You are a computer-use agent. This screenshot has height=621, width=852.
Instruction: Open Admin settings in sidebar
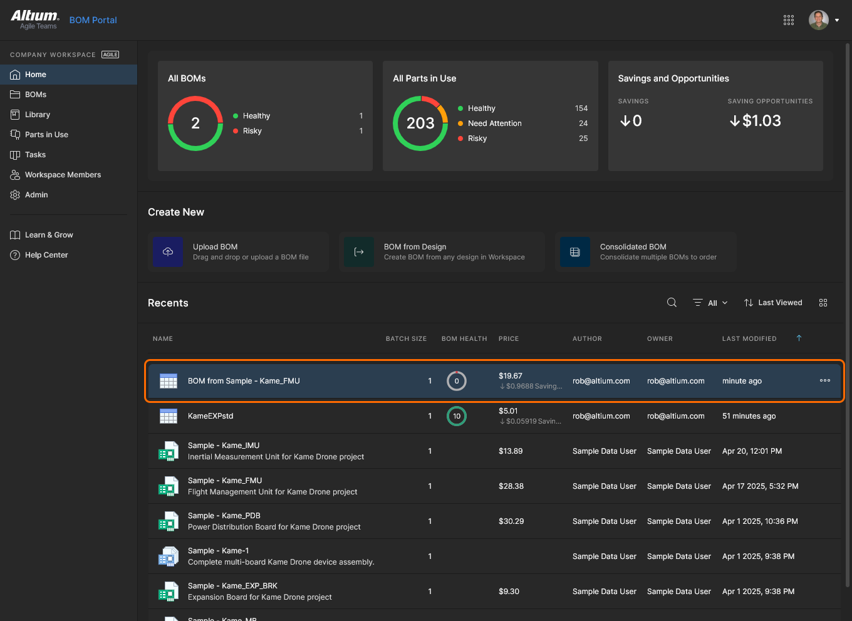(x=36, y=195)
